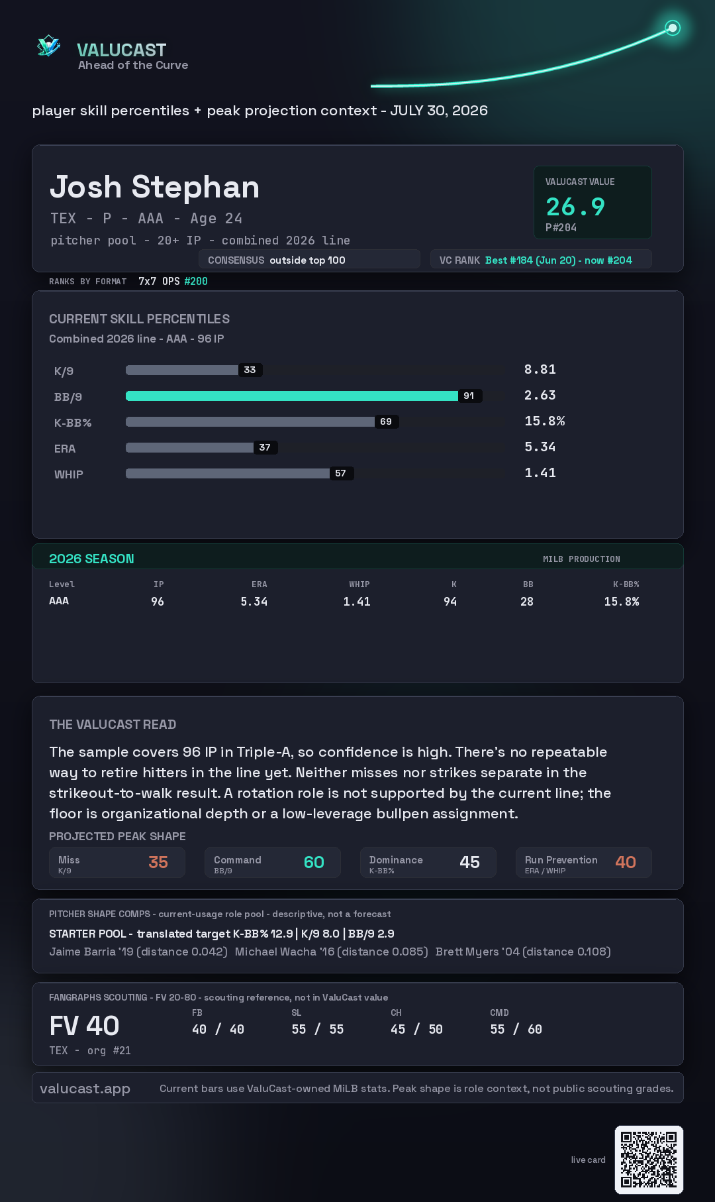Click the glowing curve endpoint marker
Image resolution: width=715 pixels, height=1202 pixels.
pos(673,28)
